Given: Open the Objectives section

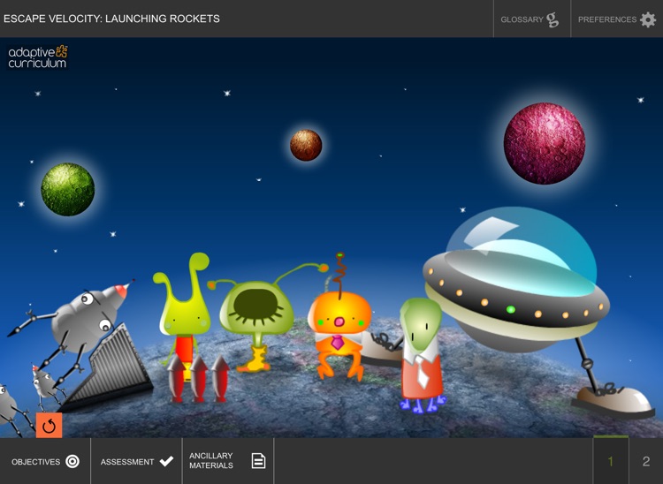Looking at the screenshot, I should pos(45,461).
